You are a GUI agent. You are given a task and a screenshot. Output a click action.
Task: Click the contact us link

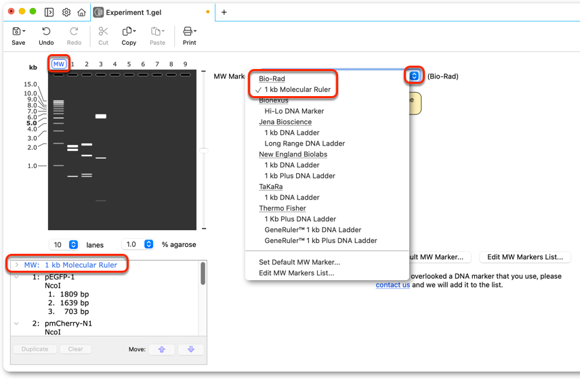(x=392, y=285)
